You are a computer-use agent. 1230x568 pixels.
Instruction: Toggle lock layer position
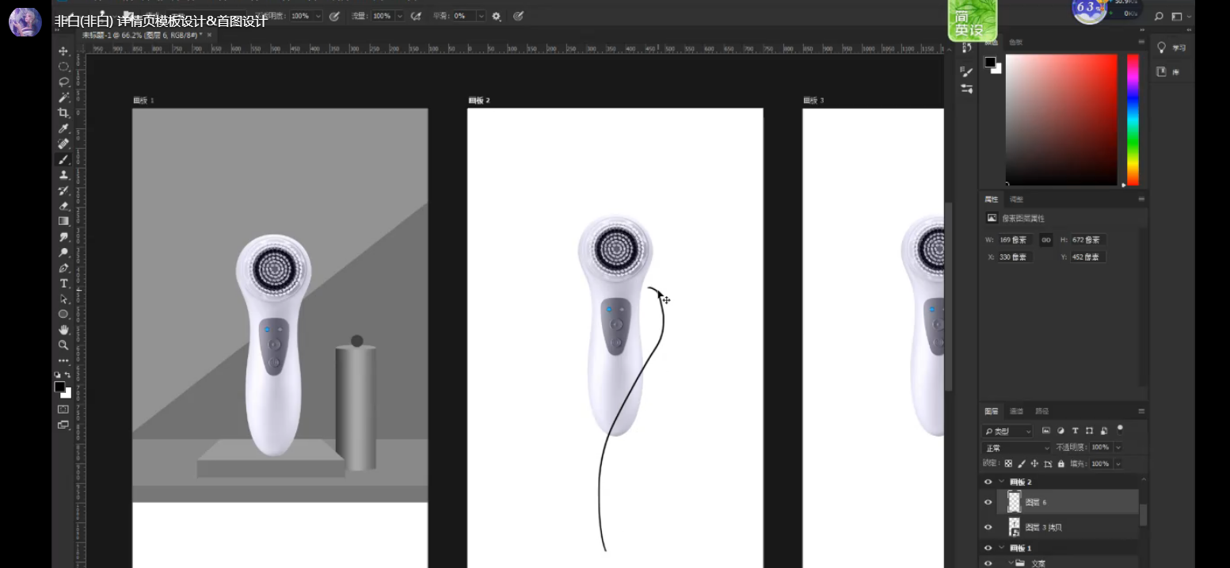pos(1034,463)
